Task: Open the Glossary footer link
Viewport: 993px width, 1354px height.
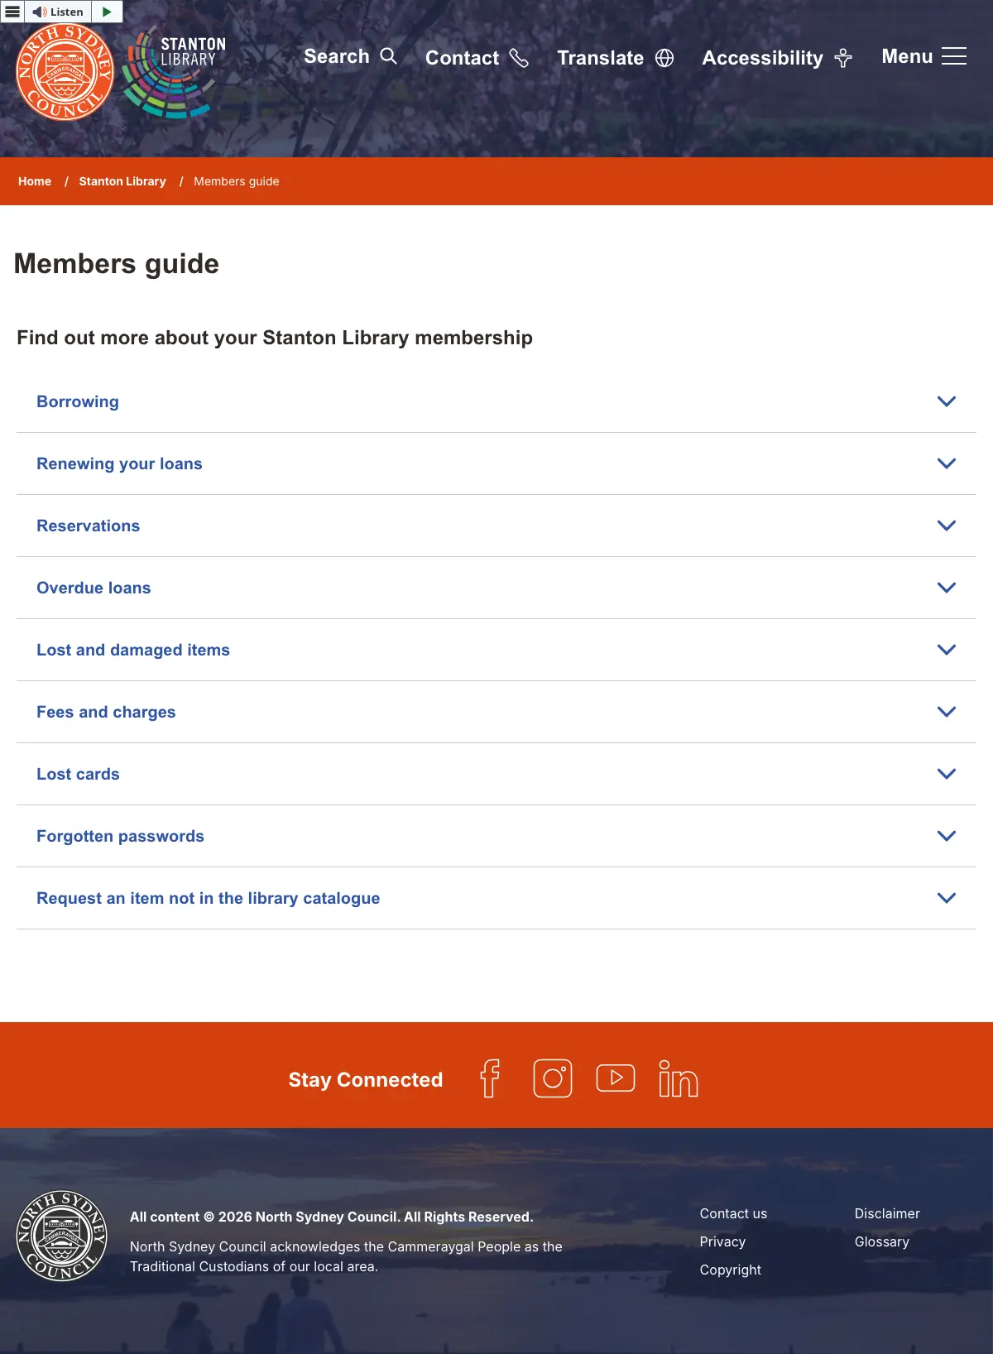Action: tap(881, 1241)
